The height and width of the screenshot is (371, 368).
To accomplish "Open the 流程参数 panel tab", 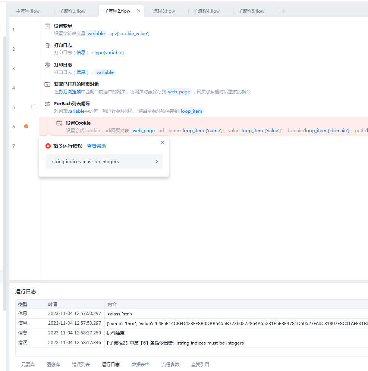I will [170, 364].
